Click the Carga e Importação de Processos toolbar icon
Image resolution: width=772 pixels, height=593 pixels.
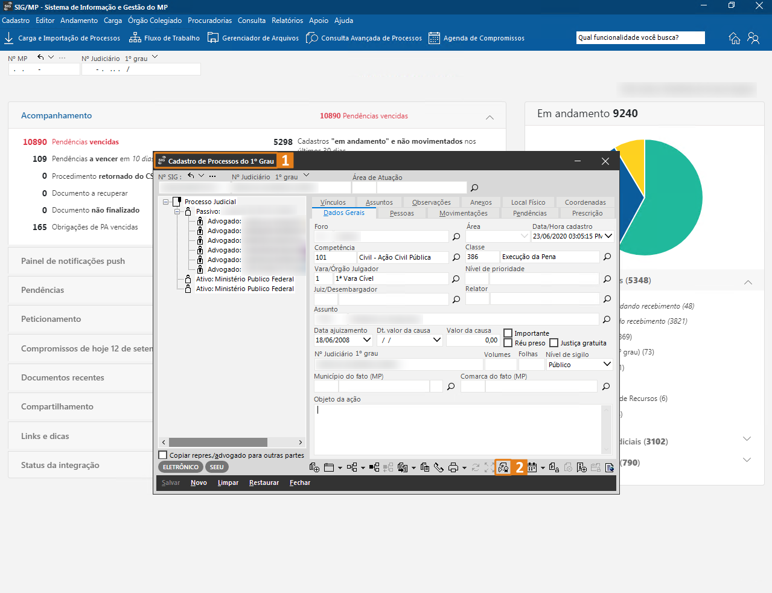click(x=9, y=38)
